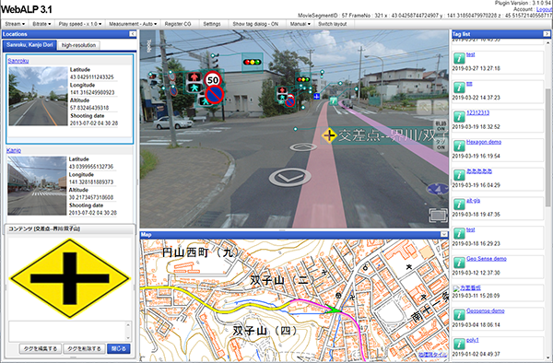This screenshot has width=553, height=363.
Task: Toggle Show tag dialog ON setting
Action: [x=255, y=24]
